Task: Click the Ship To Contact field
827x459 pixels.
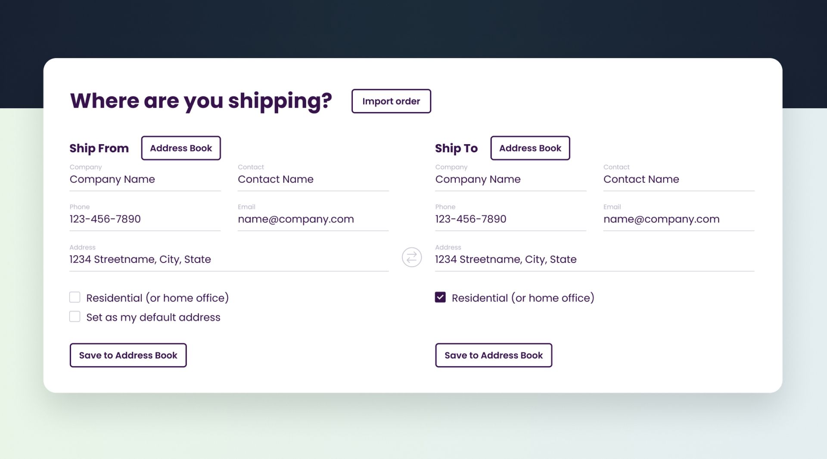Action: pos(678,179)
